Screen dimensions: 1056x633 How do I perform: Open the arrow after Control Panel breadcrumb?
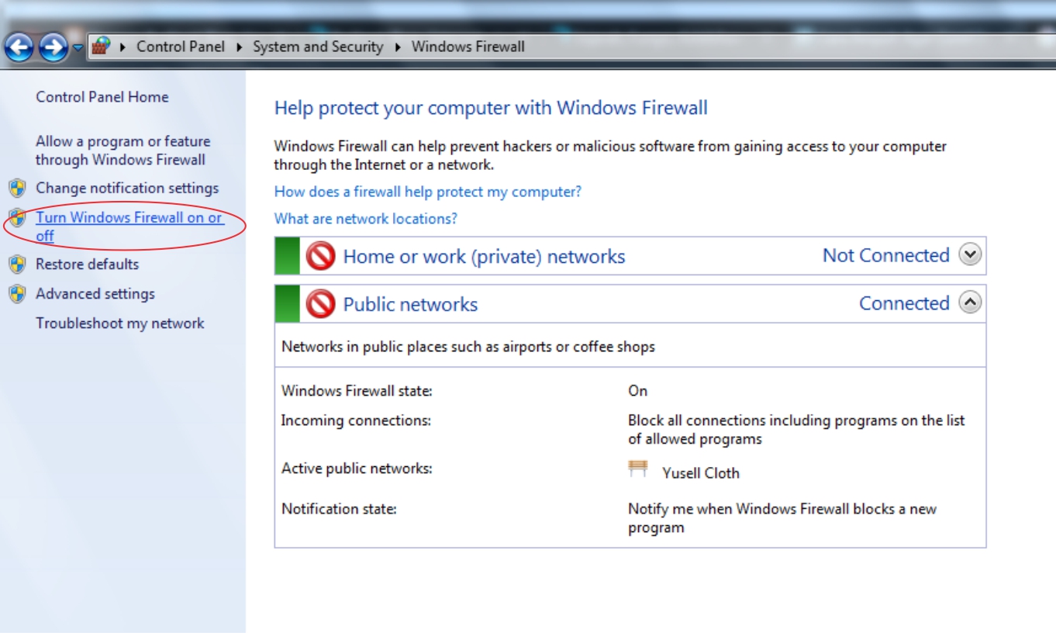click(x=240, y=47)
